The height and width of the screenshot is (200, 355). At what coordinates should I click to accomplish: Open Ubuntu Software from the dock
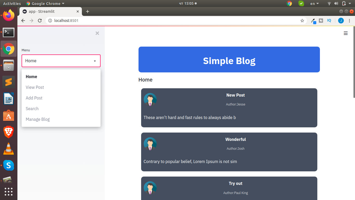click(9, 115)
